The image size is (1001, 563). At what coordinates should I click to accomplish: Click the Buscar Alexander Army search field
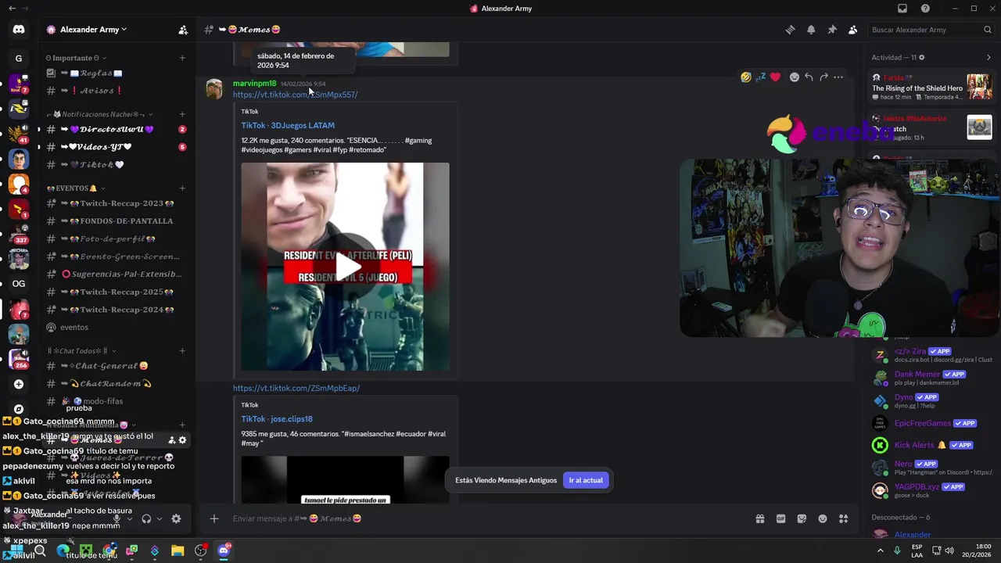pyautogui.click(x=931, y=30)
